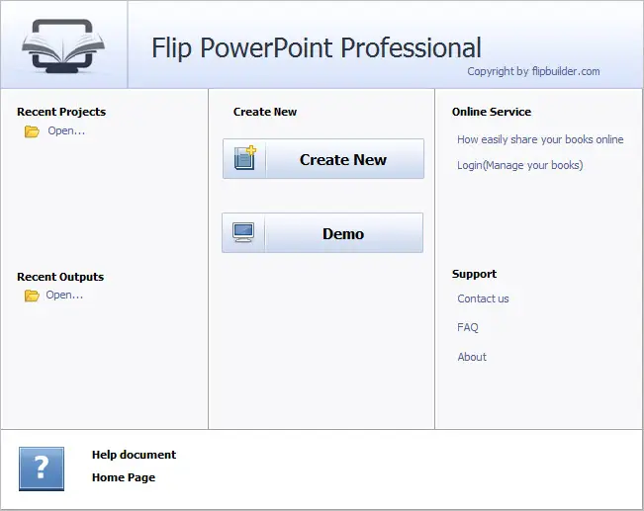This screenshot has height=511, width=644.
Task: Click the Recent Outputs heading
Action: [x=60, y=277]
